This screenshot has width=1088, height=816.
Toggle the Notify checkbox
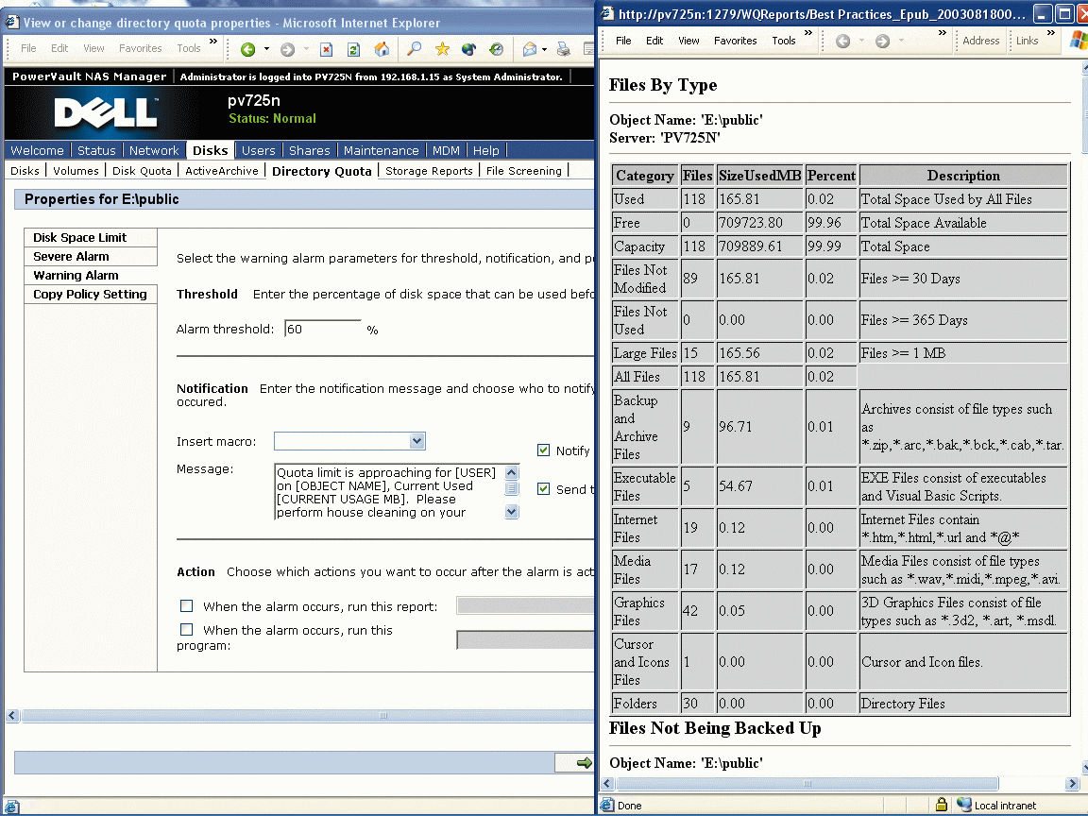pos(543,450)
